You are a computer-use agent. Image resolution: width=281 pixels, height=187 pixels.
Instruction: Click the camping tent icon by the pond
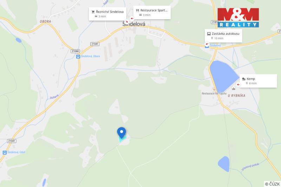[233, 88]
